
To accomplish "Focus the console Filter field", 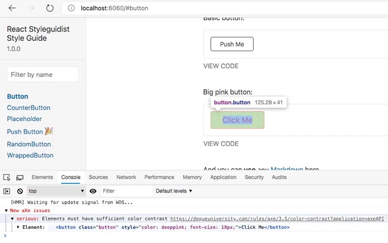I will [127, 191].
